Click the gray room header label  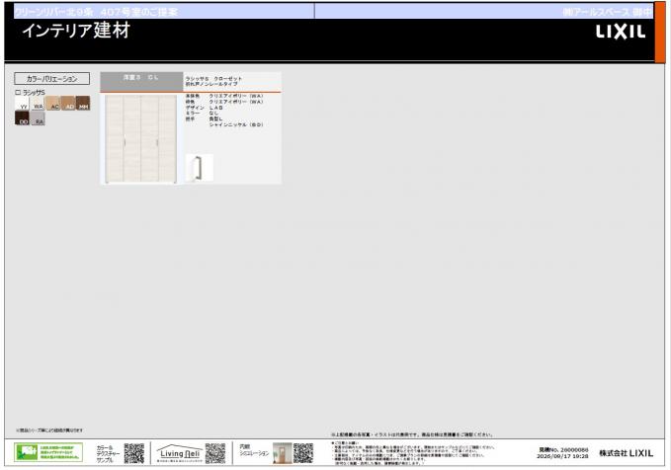(141, 81)
